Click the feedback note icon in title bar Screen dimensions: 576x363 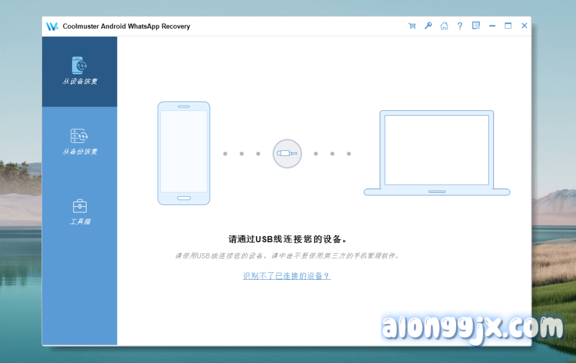(476, 26)
